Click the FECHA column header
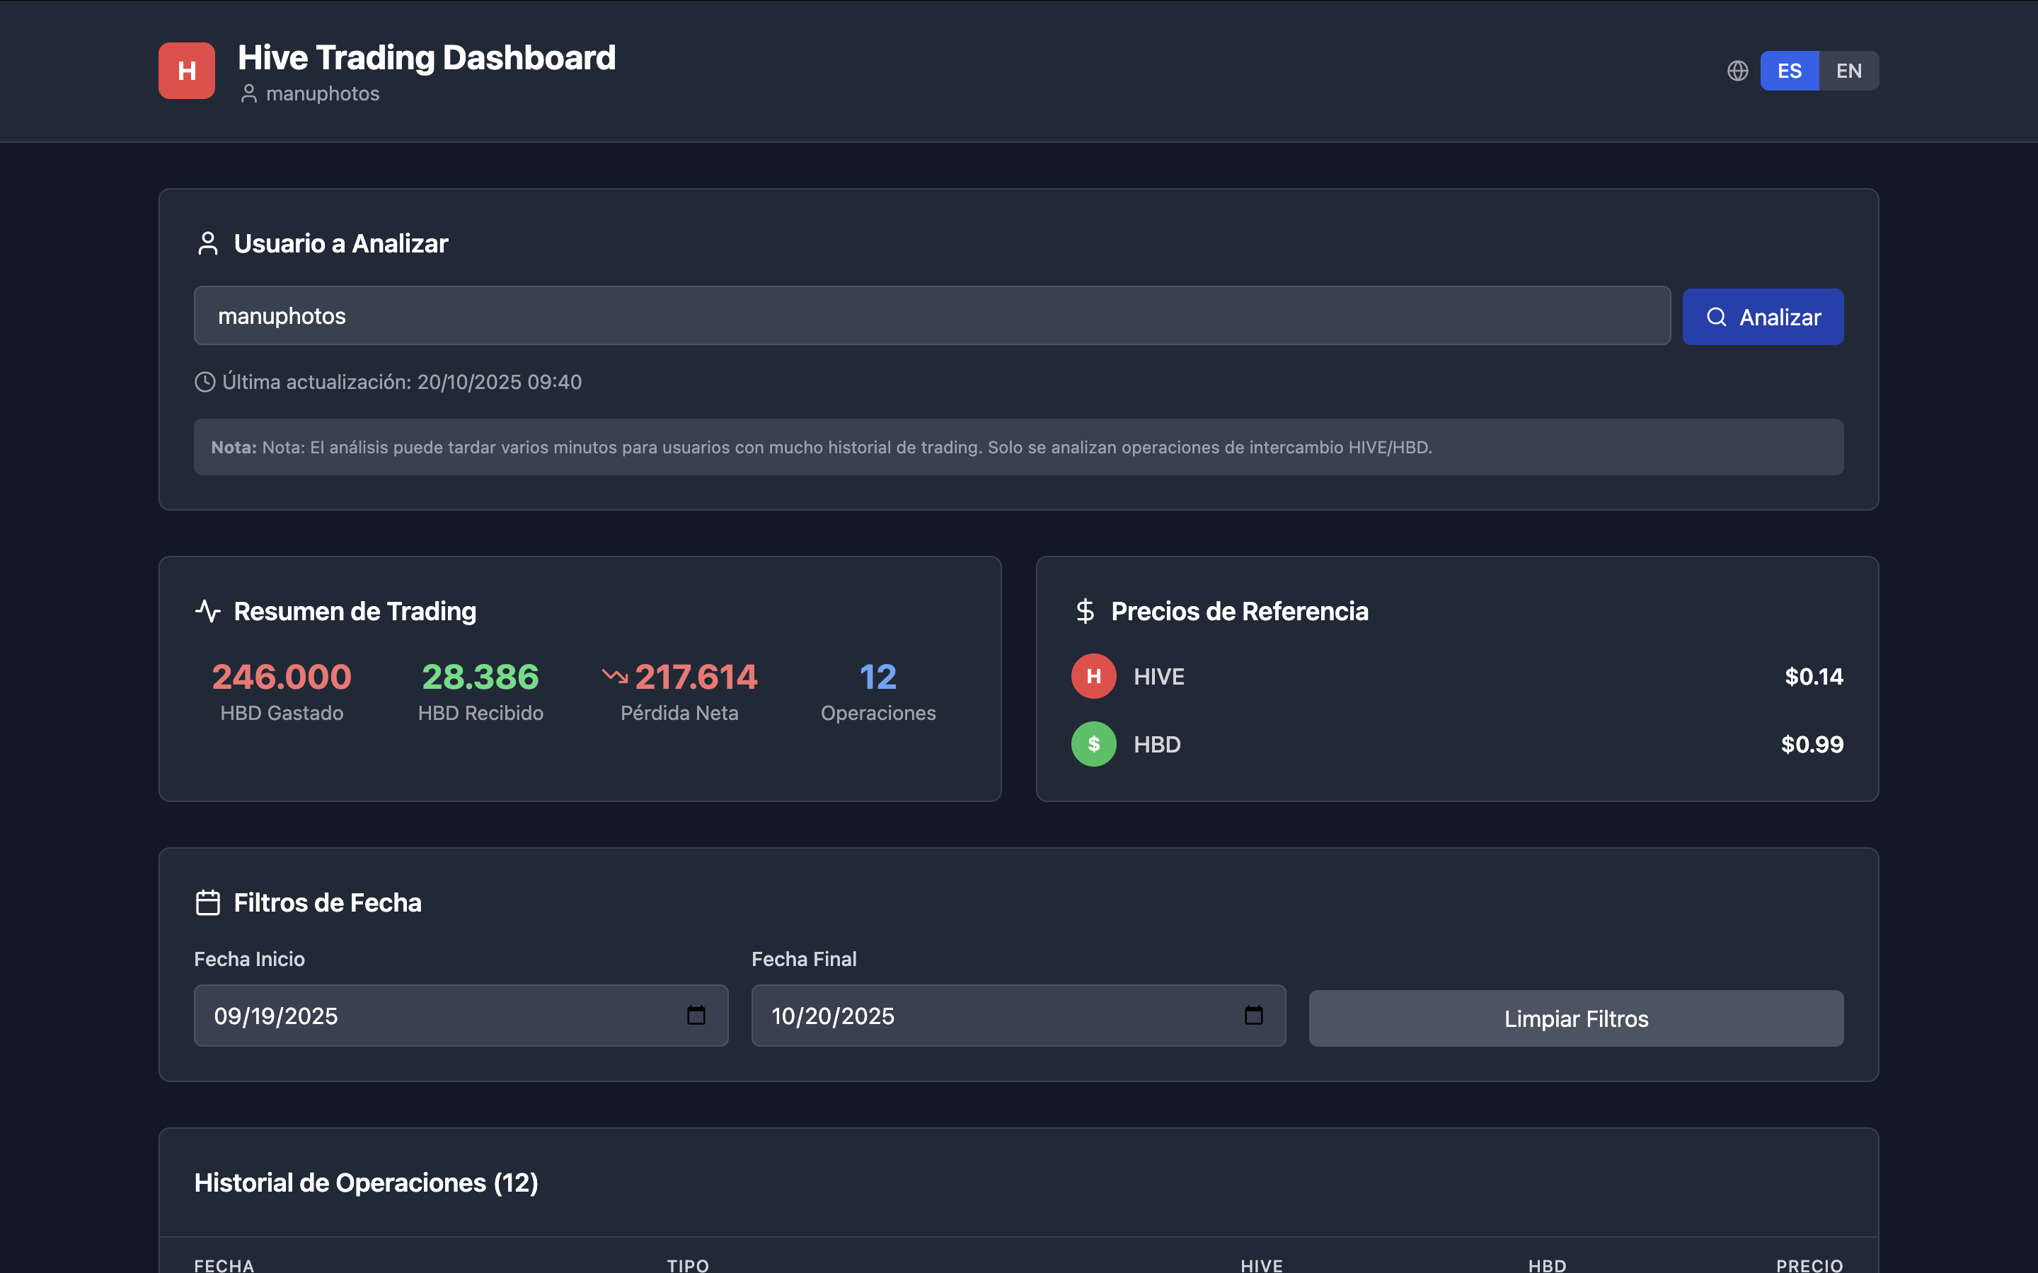The width and height of the screenshot is (2038, 1273). 224,1265
